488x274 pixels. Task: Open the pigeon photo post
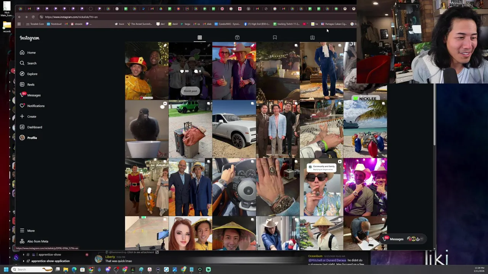(x=146, y=129)
